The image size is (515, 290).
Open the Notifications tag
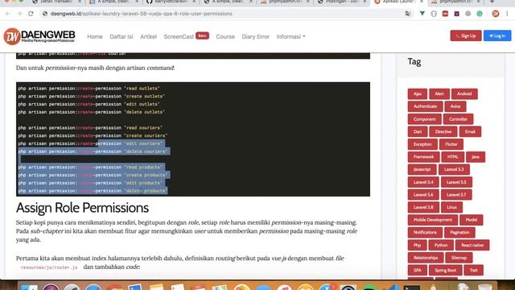(x=425, y=233)
